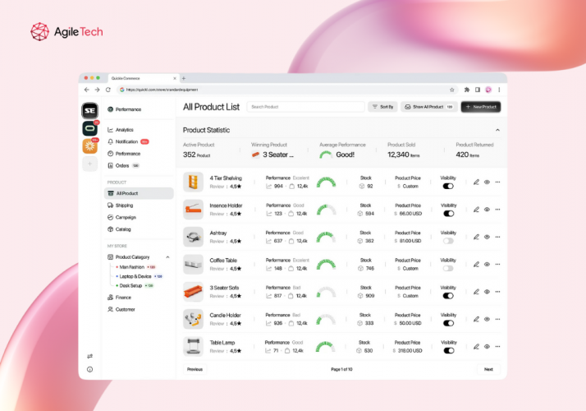Add a new store with plus icon
This screenshot has width=586, height=411.
click(89, 164)
